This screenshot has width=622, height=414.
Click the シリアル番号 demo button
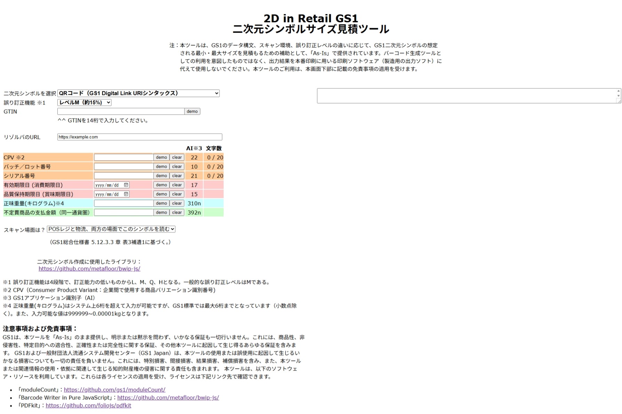coord(161,176)
